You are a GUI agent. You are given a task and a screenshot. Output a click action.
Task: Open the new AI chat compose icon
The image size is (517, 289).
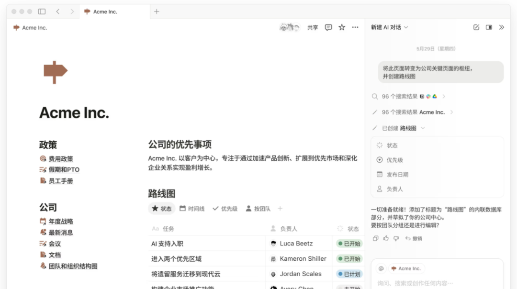coord(476,27)
